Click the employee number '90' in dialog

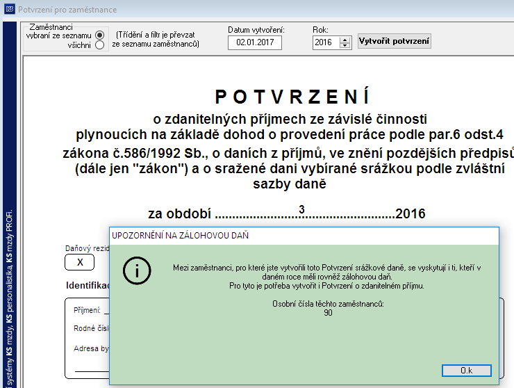(328, 313)
